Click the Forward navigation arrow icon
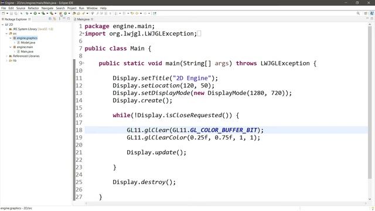Viewport: 375px width, 211px height. (145, 13)
